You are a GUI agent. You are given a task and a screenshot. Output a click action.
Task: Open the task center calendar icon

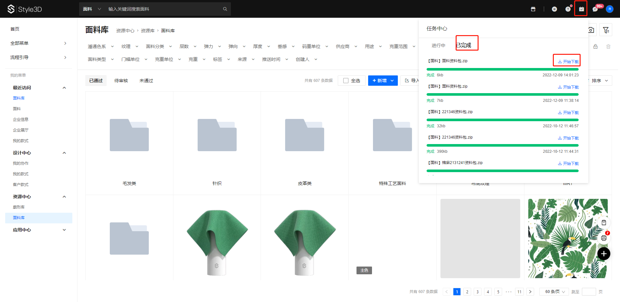[581, 9]
